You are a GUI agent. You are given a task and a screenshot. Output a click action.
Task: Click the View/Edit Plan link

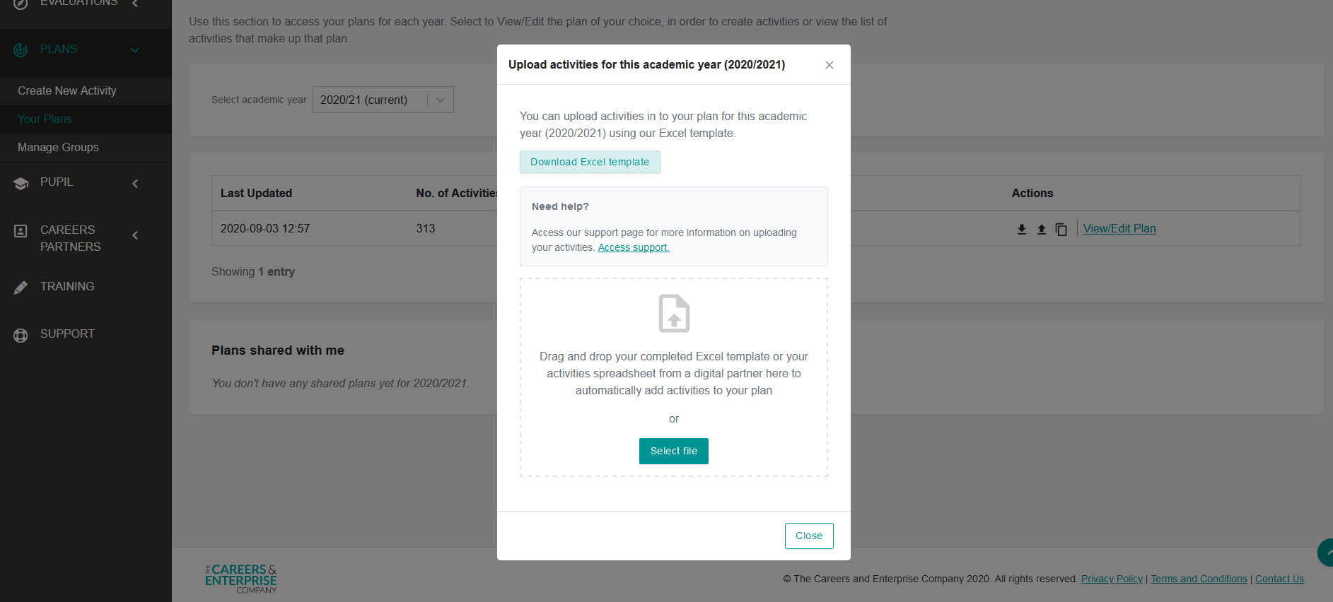(1119, 228)
